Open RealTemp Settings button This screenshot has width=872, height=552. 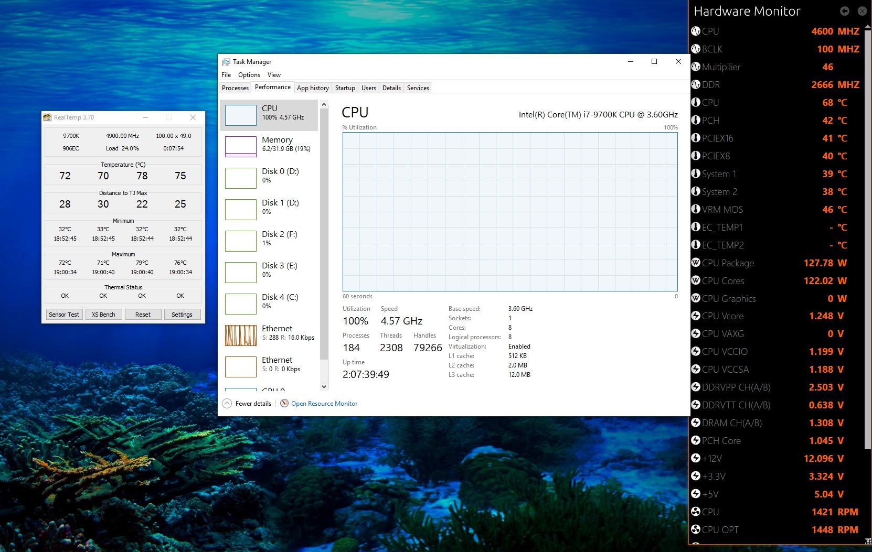tap(182, 315)
